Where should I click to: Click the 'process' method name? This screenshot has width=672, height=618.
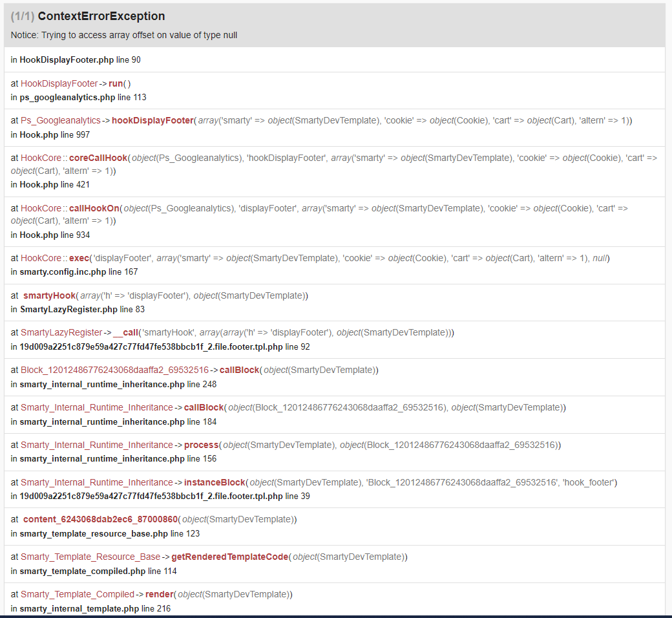(202, 445)
